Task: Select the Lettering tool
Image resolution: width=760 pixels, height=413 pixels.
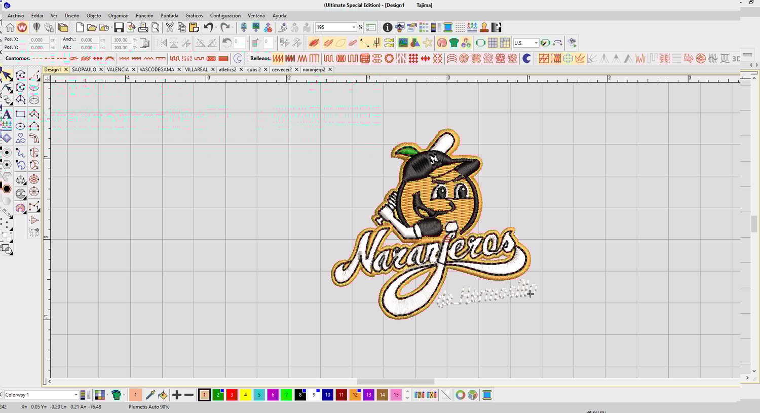Action: [x=7, y=114]
